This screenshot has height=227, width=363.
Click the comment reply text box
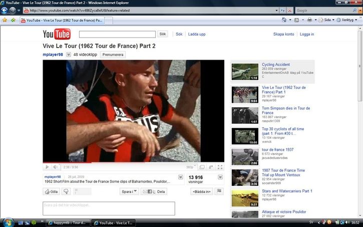point(109,208)
